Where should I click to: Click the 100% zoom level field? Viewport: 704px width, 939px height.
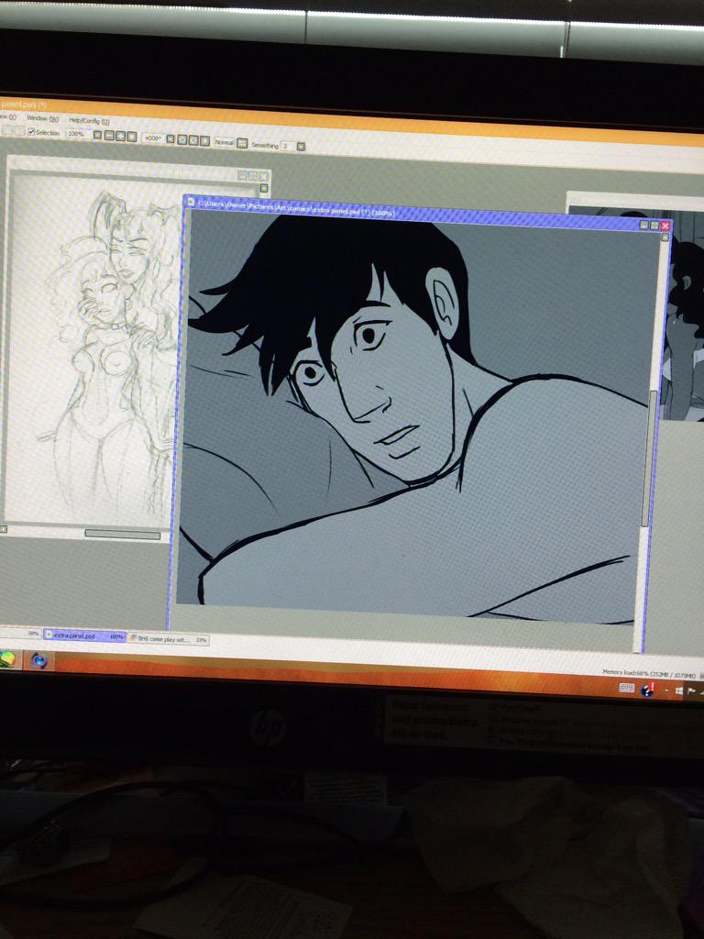78,134
